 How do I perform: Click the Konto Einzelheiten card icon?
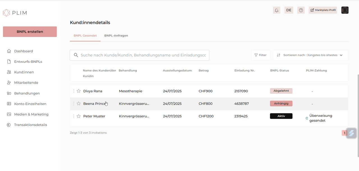9,104
